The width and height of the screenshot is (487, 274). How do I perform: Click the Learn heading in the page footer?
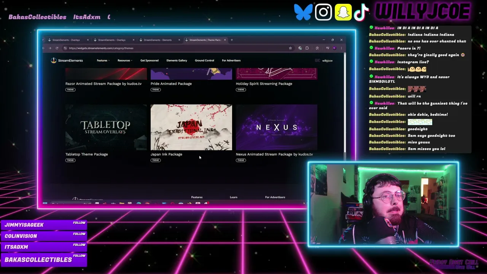(x=234, y=197)
